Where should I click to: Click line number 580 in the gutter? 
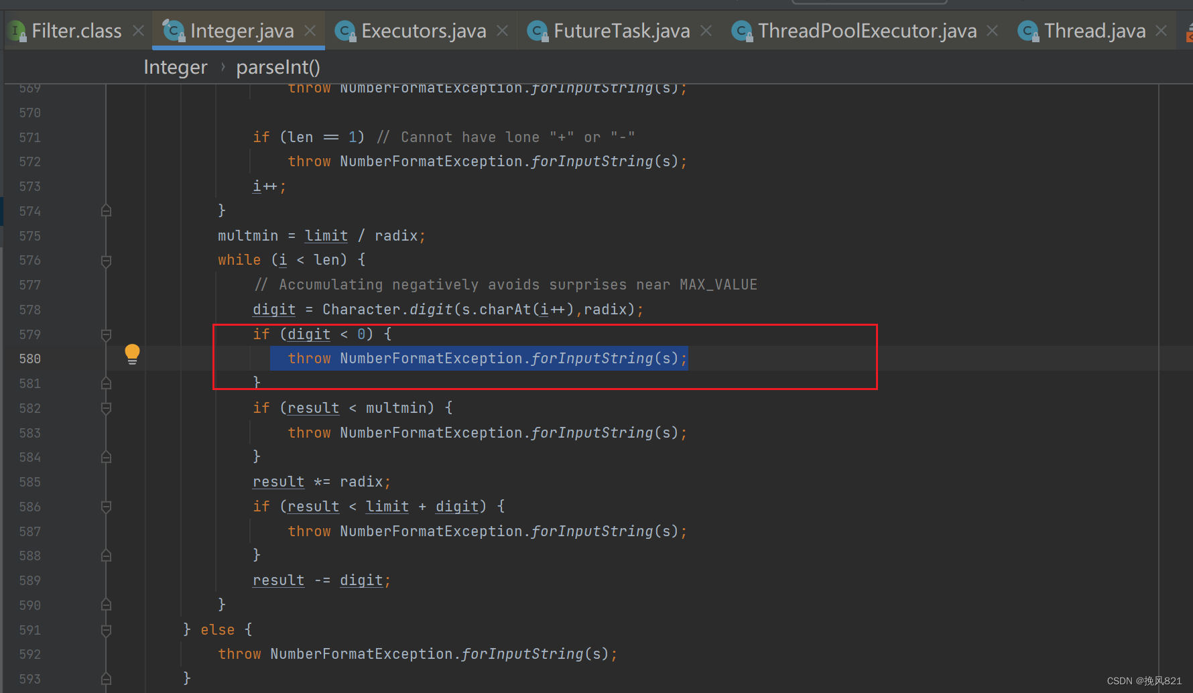(x=29, y=358)
